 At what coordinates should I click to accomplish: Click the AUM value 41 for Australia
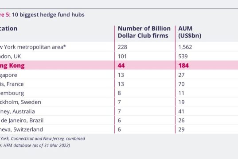181,111
